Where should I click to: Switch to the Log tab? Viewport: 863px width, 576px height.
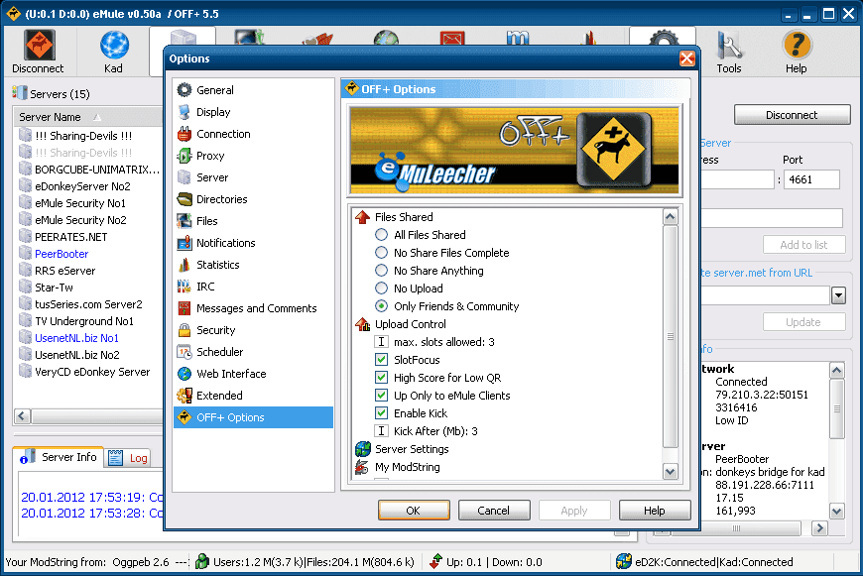coord(128,458)
